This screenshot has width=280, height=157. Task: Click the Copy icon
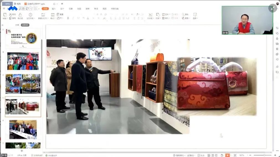coord(10,18)
